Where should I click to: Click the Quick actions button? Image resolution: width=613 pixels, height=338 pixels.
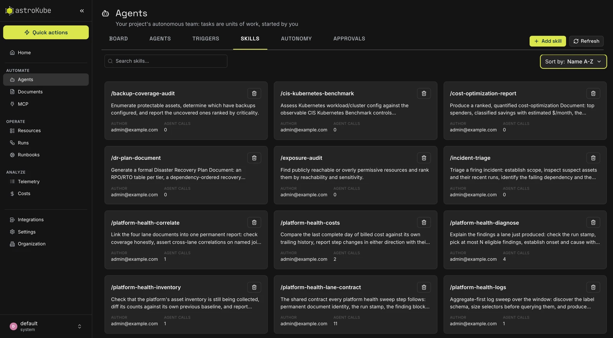coord(46,32)
